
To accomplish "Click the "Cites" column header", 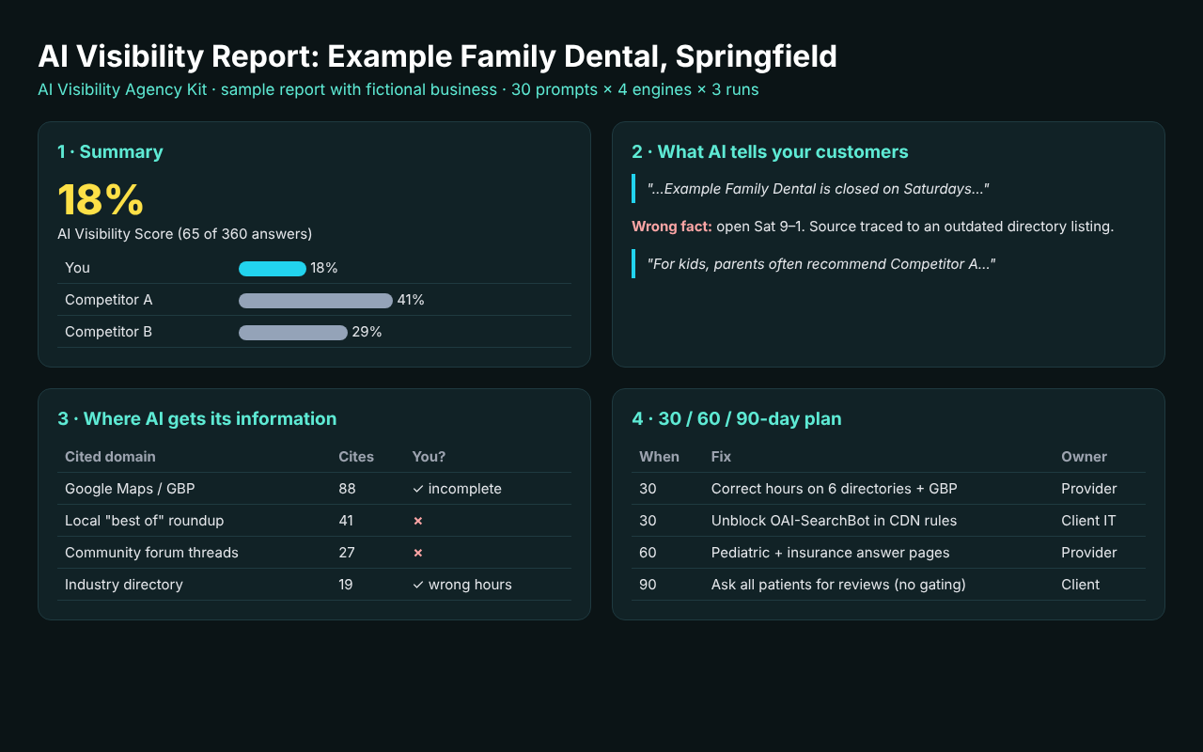I will (x=356, y=457).
